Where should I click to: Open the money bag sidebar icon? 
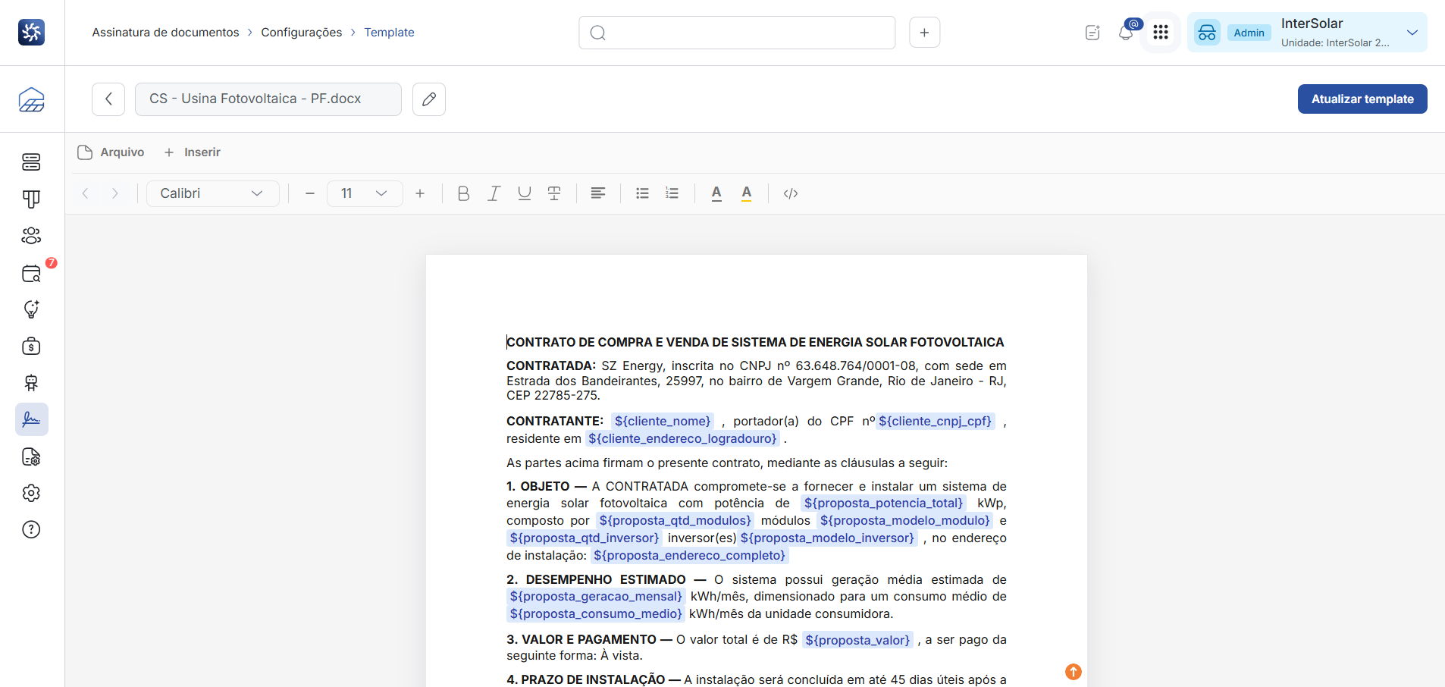coord(32,347)
